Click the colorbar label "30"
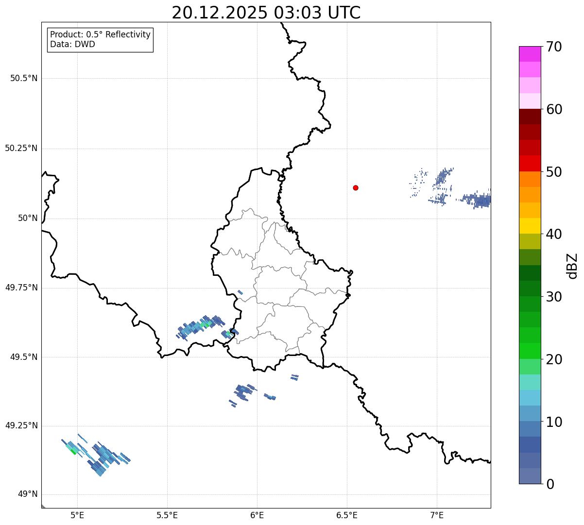This screenshot has width=584, height=525. pyautogui.click(x=554, y=297)
